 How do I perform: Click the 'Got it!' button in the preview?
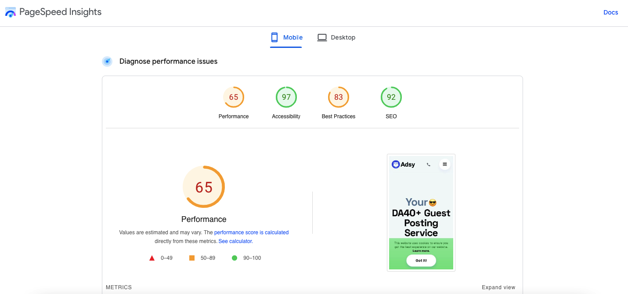tap(421, 261)
